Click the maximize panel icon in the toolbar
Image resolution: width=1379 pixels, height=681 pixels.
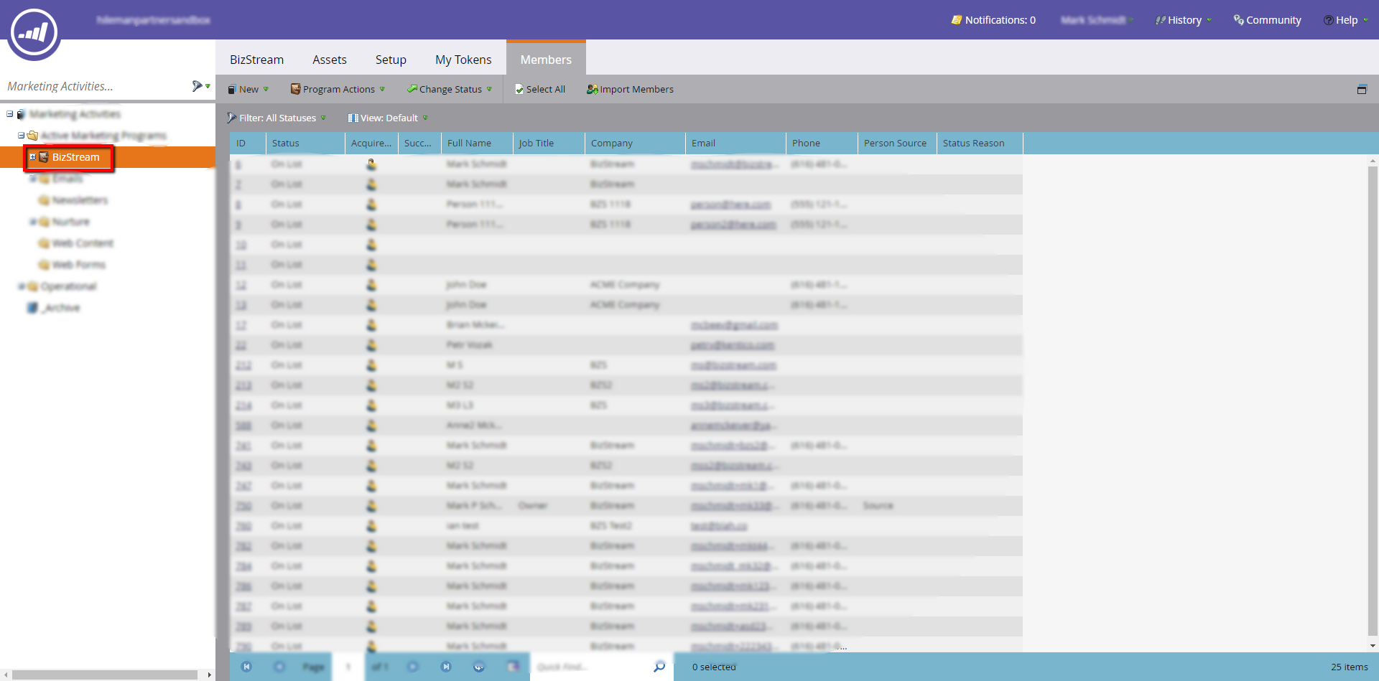pyautogui.click(x=1362, y=90)
